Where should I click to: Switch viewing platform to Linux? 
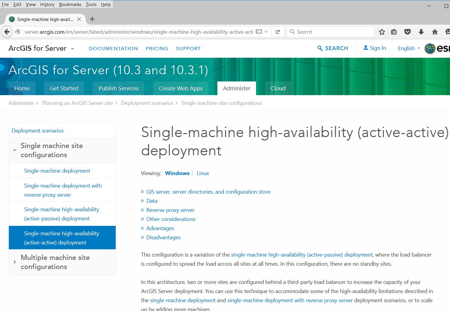pyautogui.click(x=203, y=173)
